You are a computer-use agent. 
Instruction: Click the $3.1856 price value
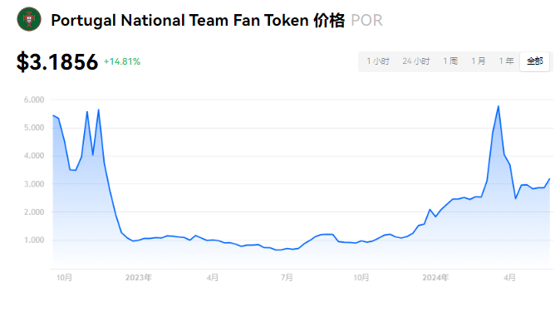(x=57, y=61)
